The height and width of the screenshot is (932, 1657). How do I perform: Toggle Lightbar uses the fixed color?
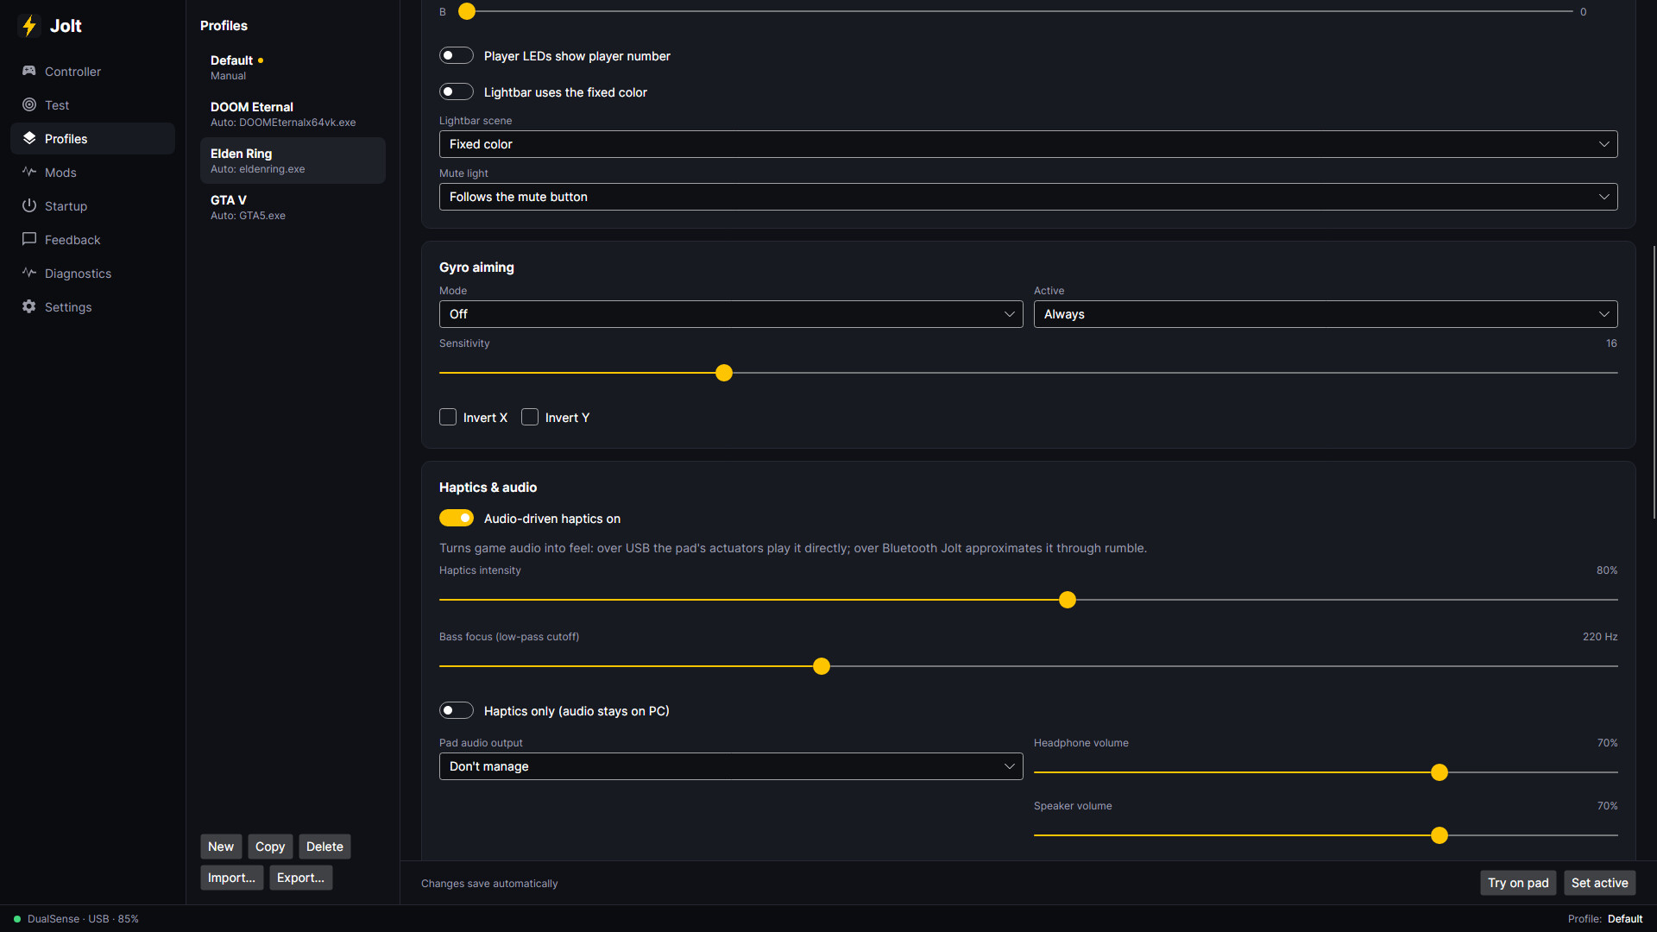point(457,91)
